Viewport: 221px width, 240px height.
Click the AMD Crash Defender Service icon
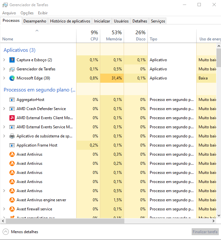point(12,109)
